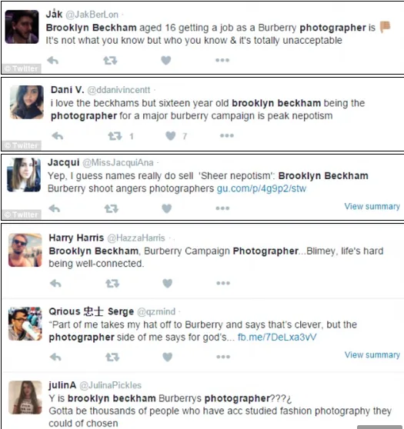
Task: Retweet Harry Harris's tweet
Action: coord(112,283)
